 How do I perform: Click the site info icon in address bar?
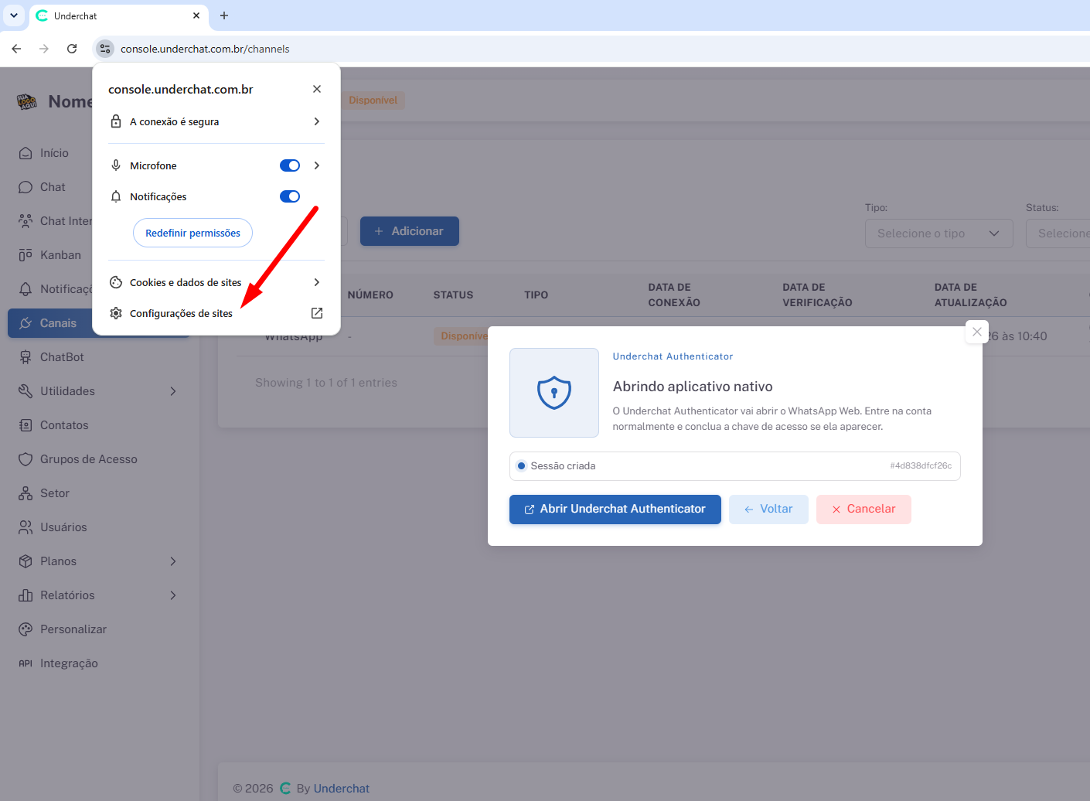[x=105, y=49]
